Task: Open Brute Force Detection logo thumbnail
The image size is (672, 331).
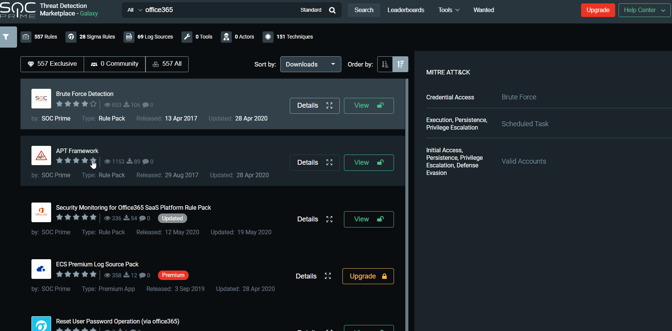Action: coord(41,99)
